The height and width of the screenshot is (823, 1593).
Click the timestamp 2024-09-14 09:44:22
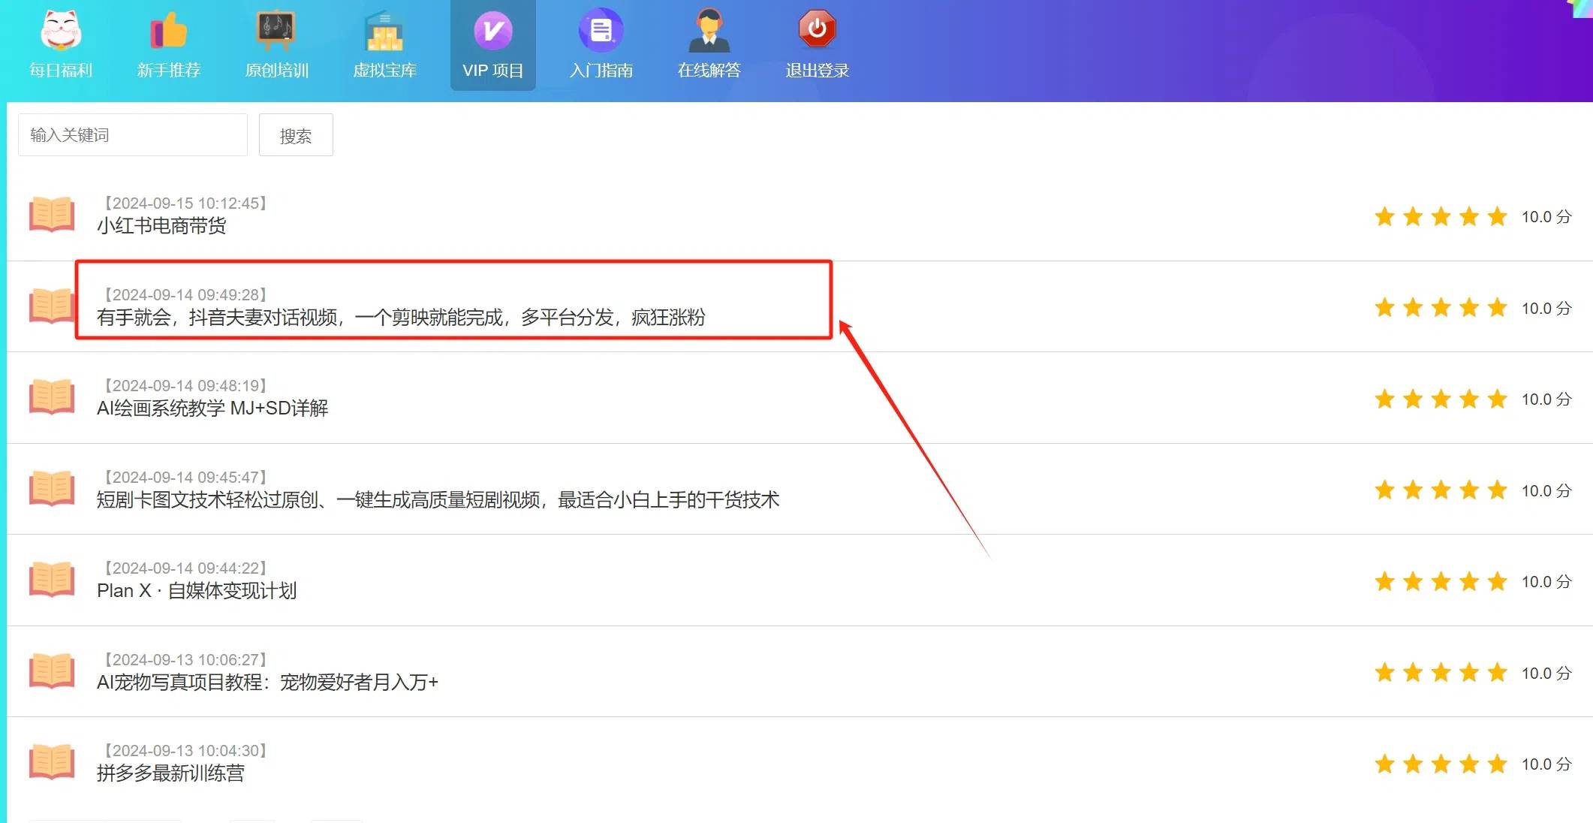(x=185, y=568)
